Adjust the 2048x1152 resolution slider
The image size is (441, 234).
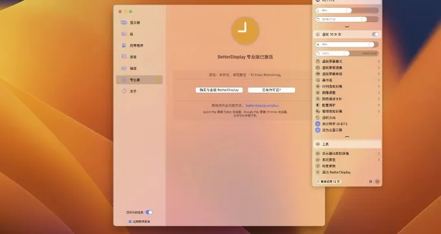coord(347,19)
